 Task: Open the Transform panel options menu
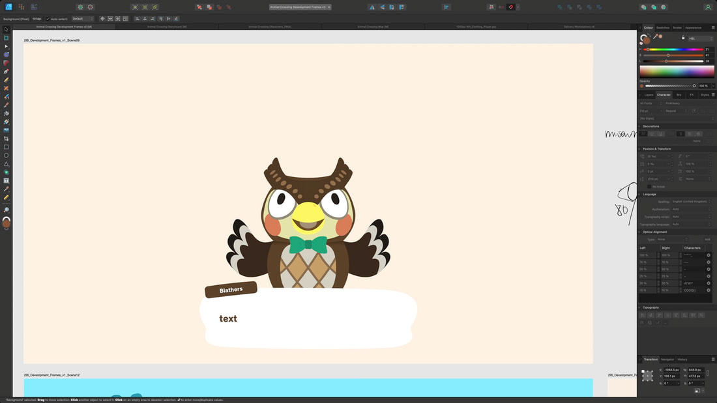click(713, 359)
